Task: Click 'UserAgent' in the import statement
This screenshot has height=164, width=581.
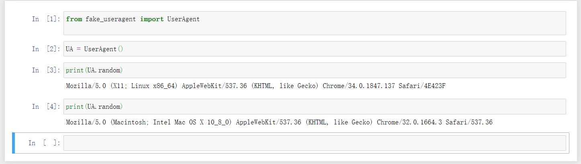Action: [183, 19]
